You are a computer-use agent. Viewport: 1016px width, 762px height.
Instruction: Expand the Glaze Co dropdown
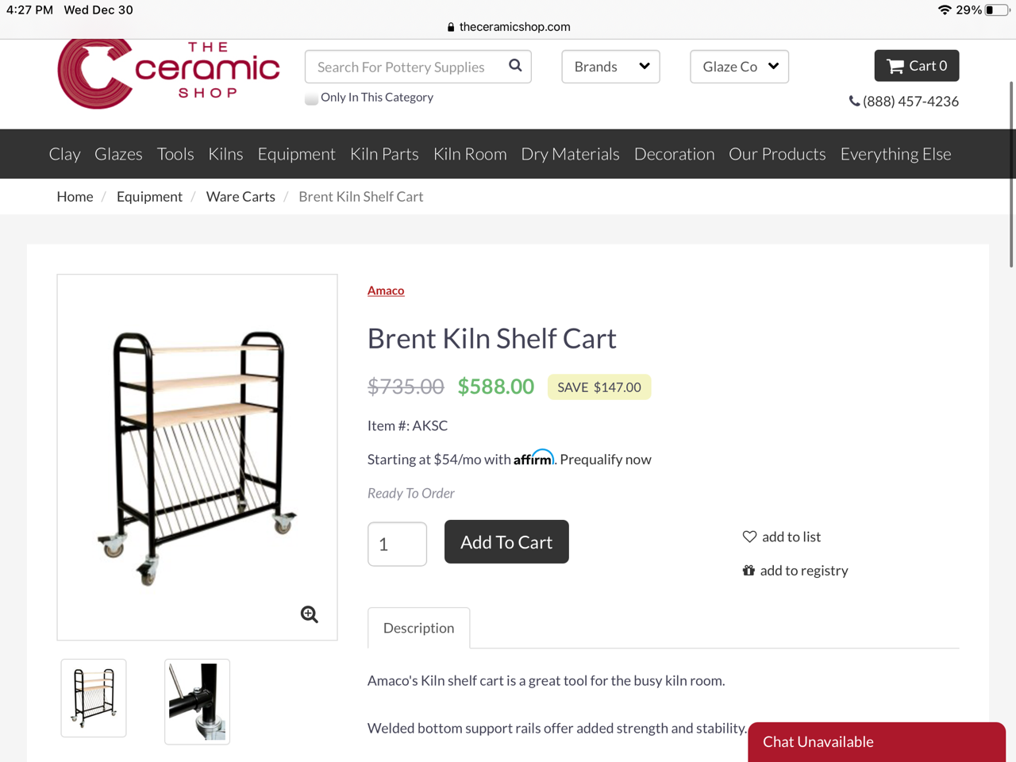click(x=739, y=66)
